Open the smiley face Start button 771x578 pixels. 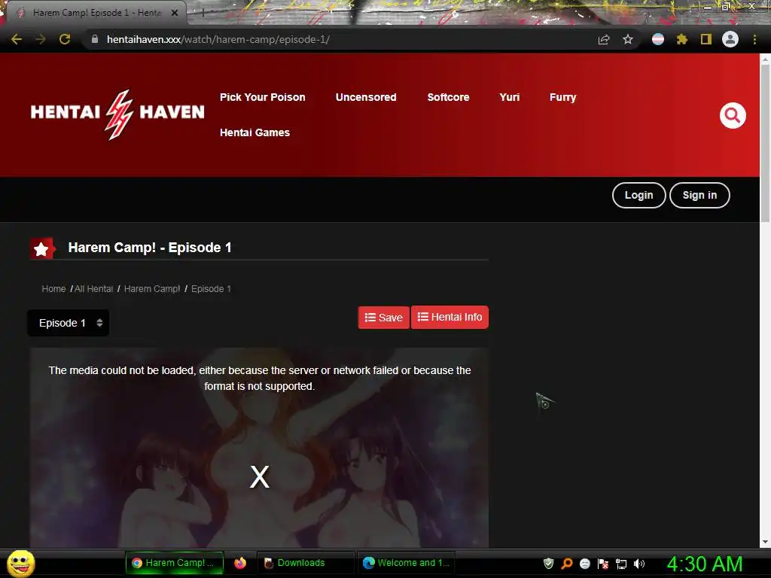20,563
